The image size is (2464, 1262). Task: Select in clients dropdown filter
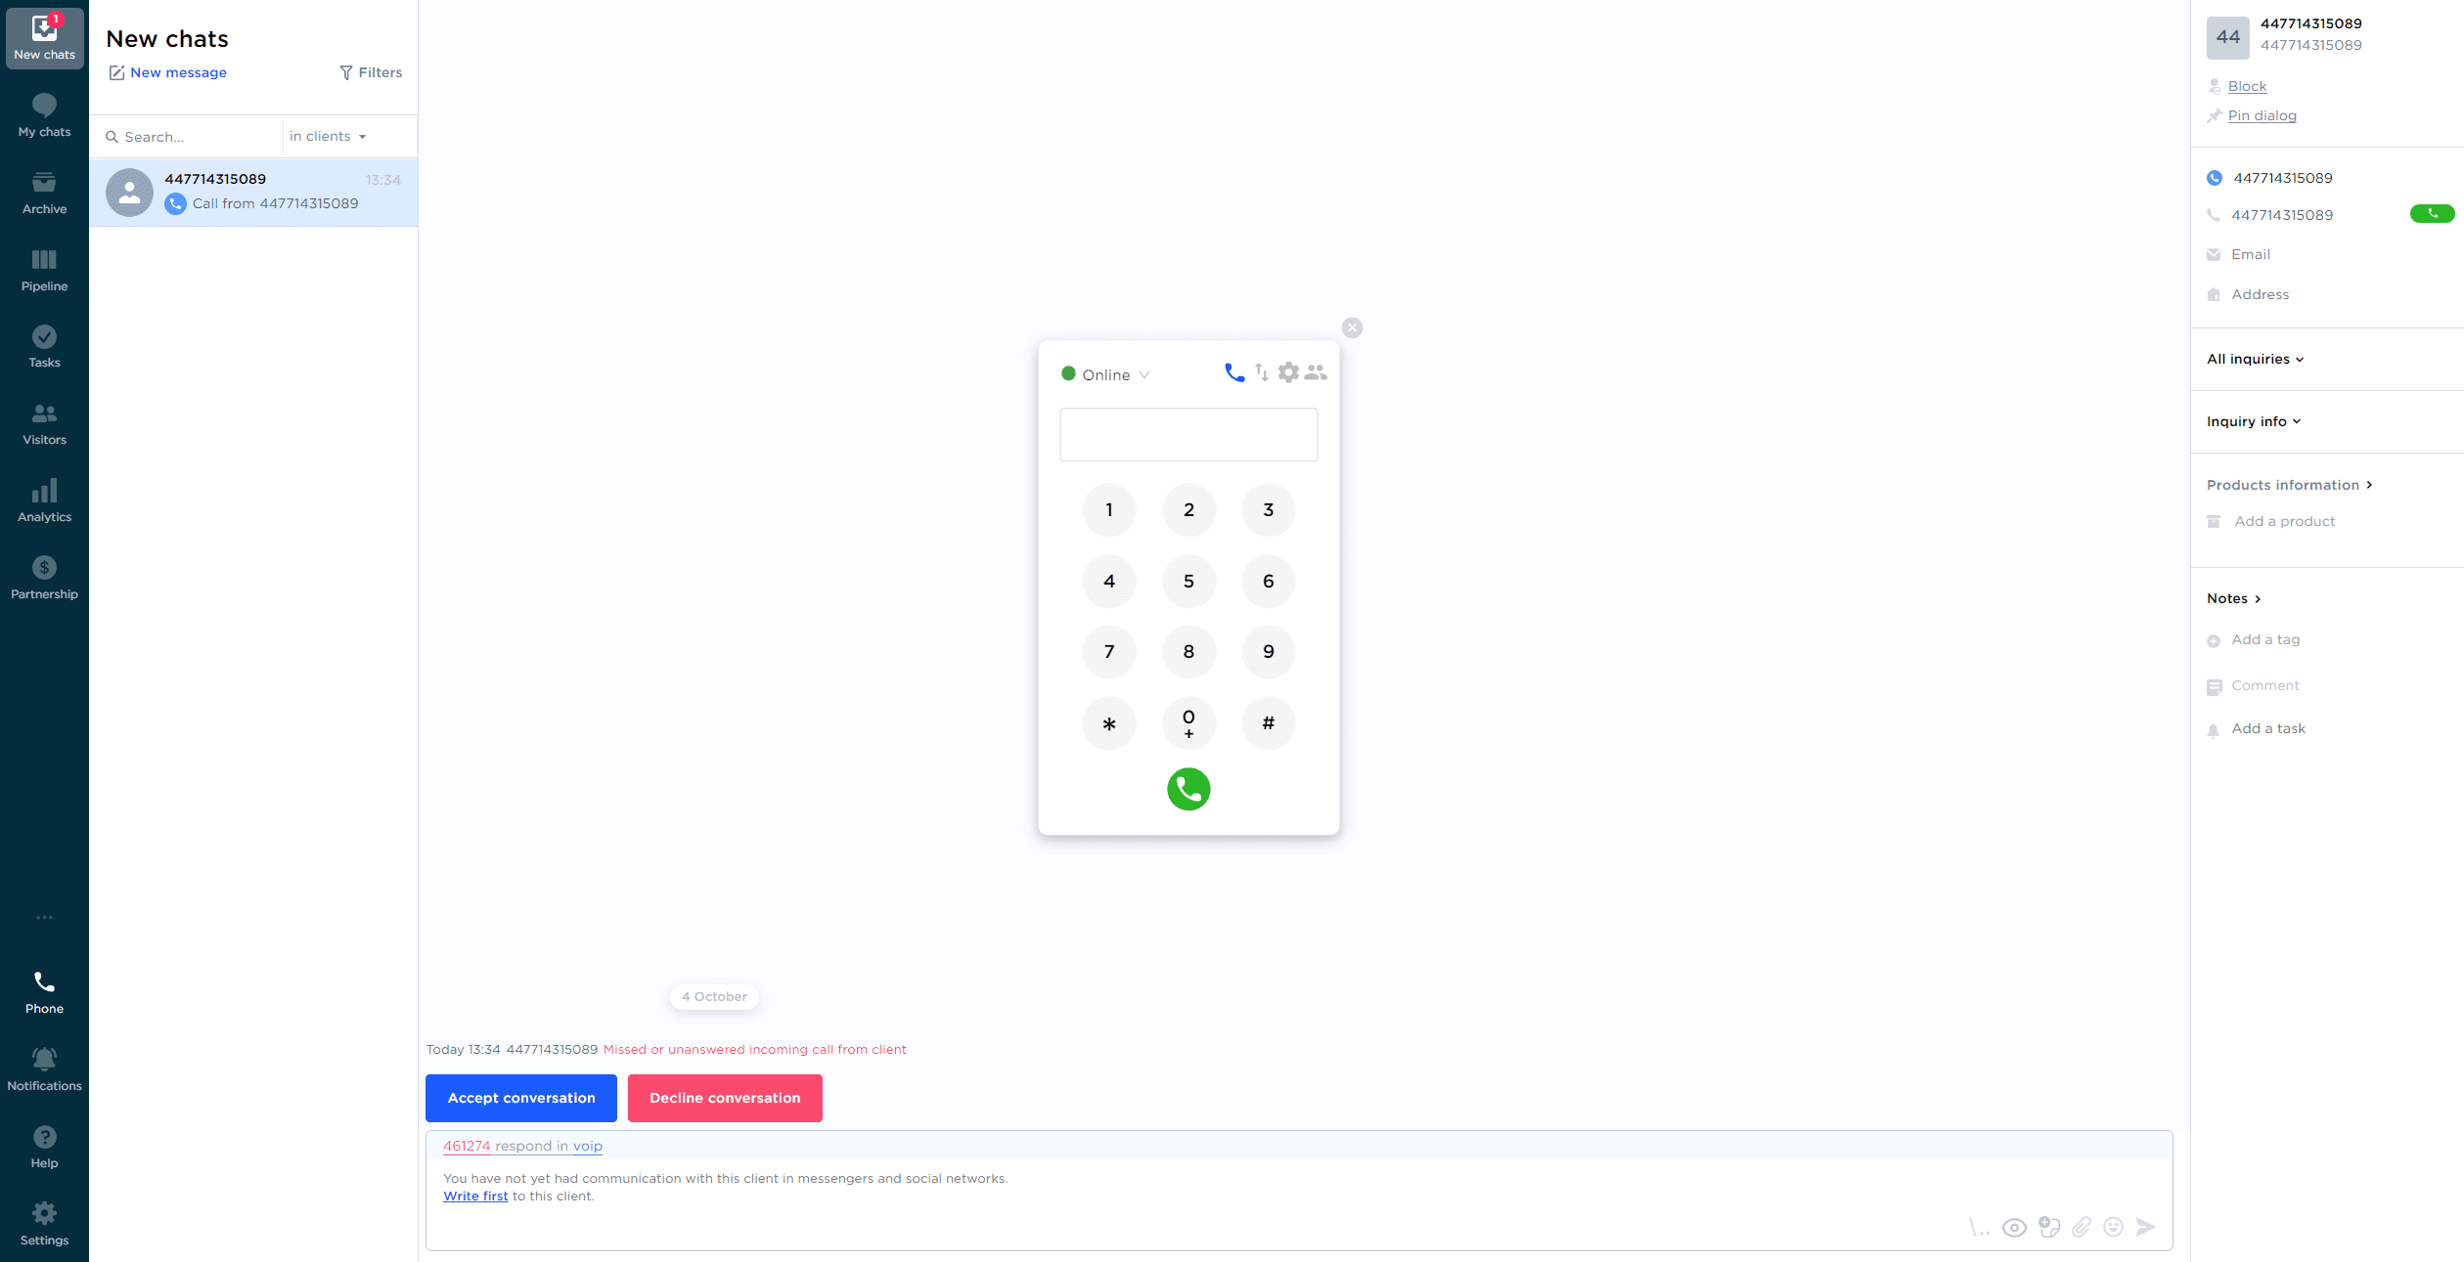coord(331,135)
